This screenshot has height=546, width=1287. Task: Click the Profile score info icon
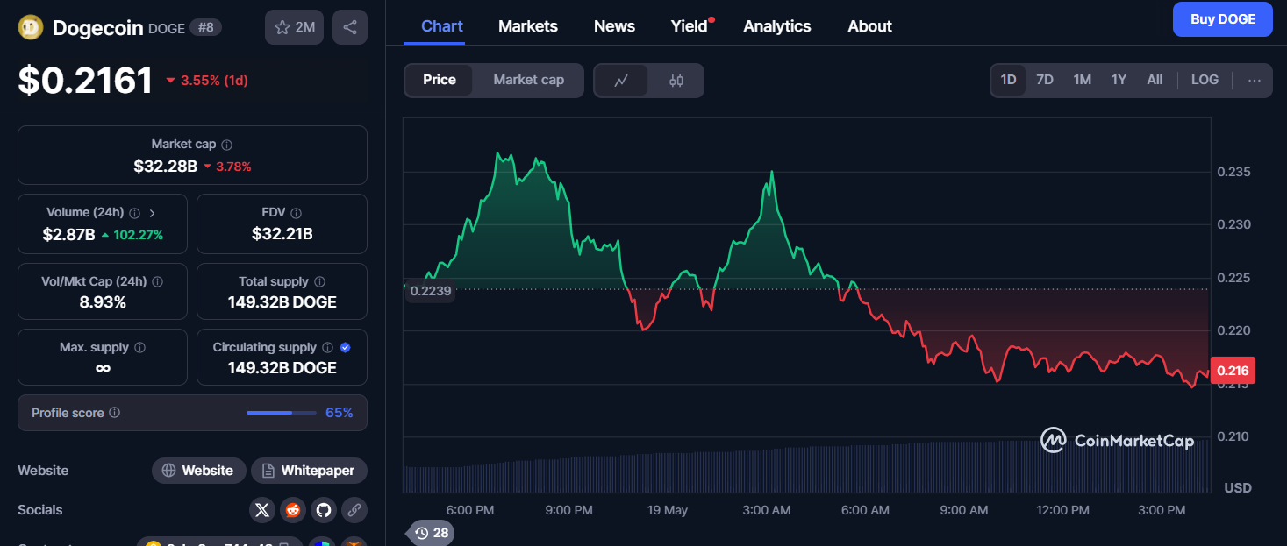[115, 413]
